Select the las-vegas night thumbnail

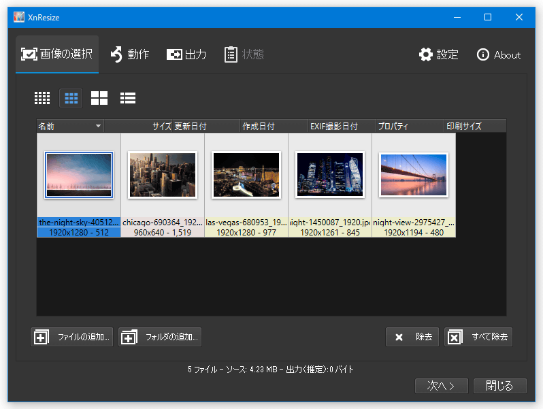pyautogui.click(x=246, y=175)
